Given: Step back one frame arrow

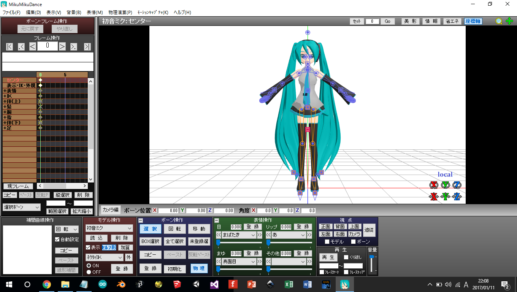Looking at the screenshot, I should tap(33, 47).
